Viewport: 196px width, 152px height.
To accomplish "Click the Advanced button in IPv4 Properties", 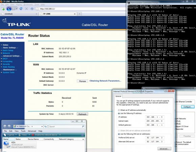I will click(x=164, y=149).
